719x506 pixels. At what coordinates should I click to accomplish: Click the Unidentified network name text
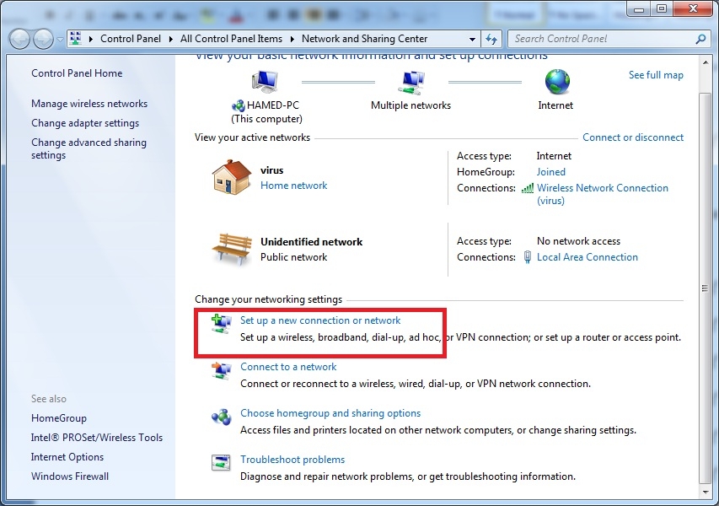click(x=311, y=242)
